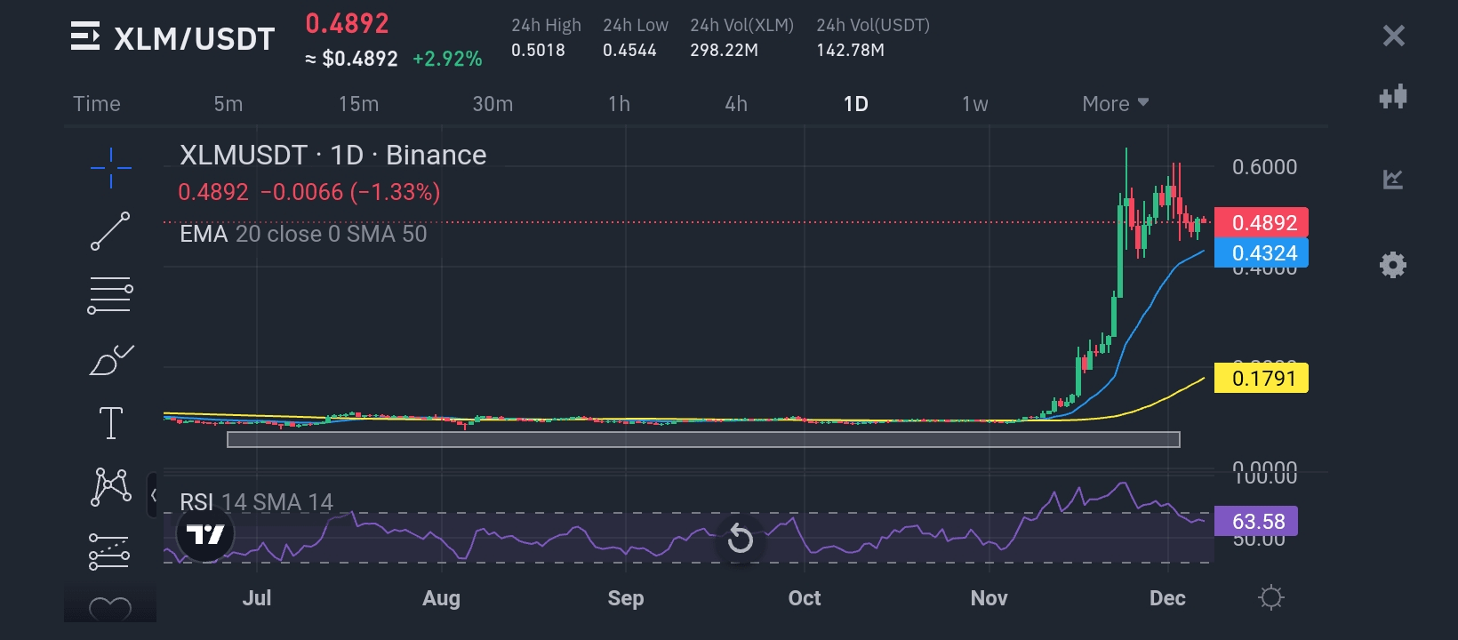The width and height of the screenshot is (1458, 640).
Task: Toggle the chart depth view icon
Action: pos(1392,180)
